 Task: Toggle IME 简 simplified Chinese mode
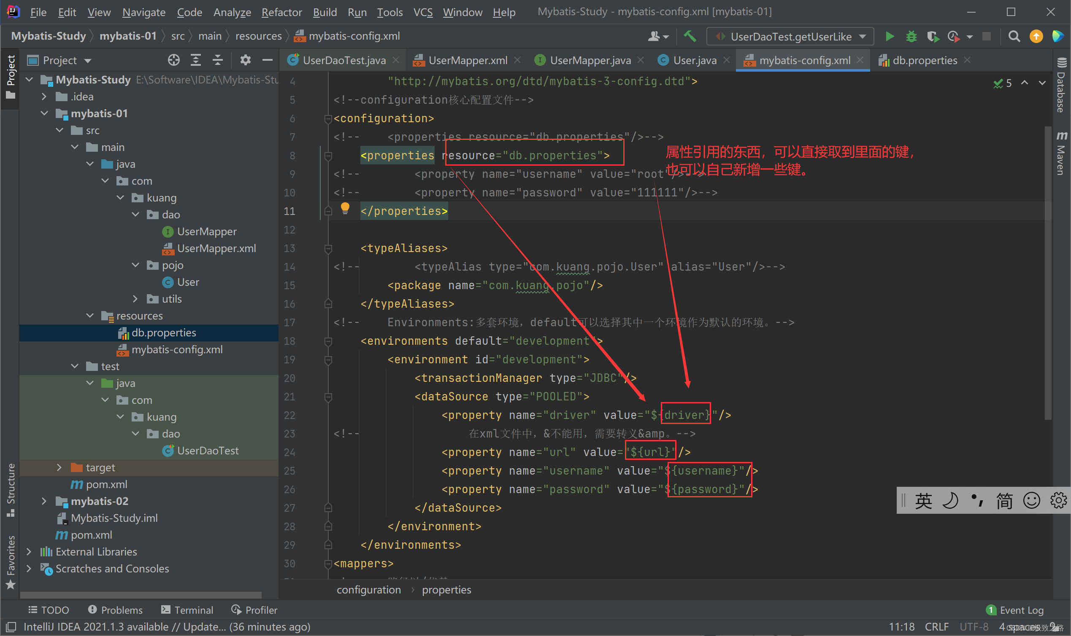[1004, 501]
